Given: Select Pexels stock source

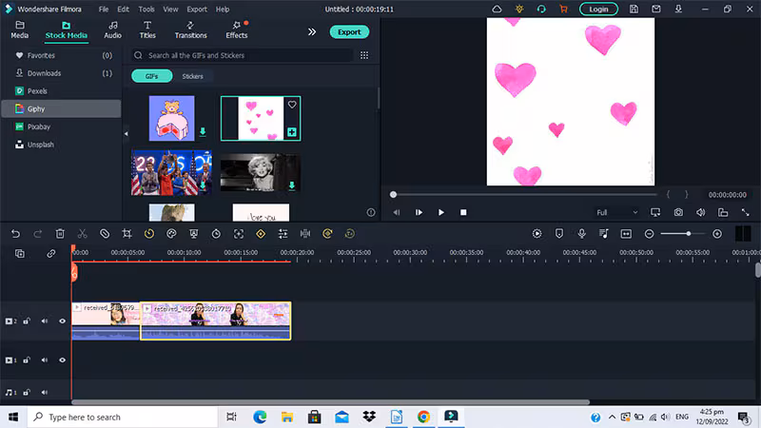Looking at the screenshot, I should click(61, 91).
